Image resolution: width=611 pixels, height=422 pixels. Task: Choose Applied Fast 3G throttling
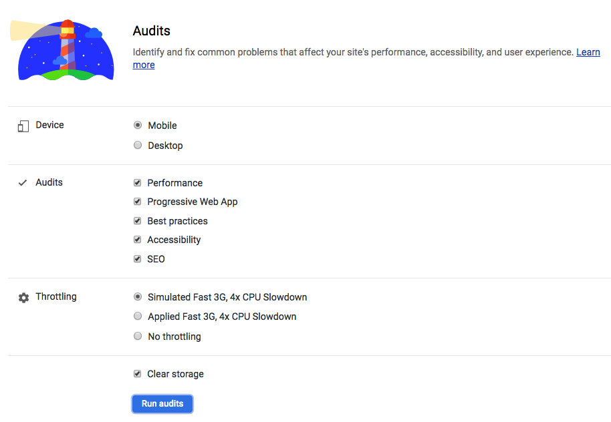pos(138,316)
